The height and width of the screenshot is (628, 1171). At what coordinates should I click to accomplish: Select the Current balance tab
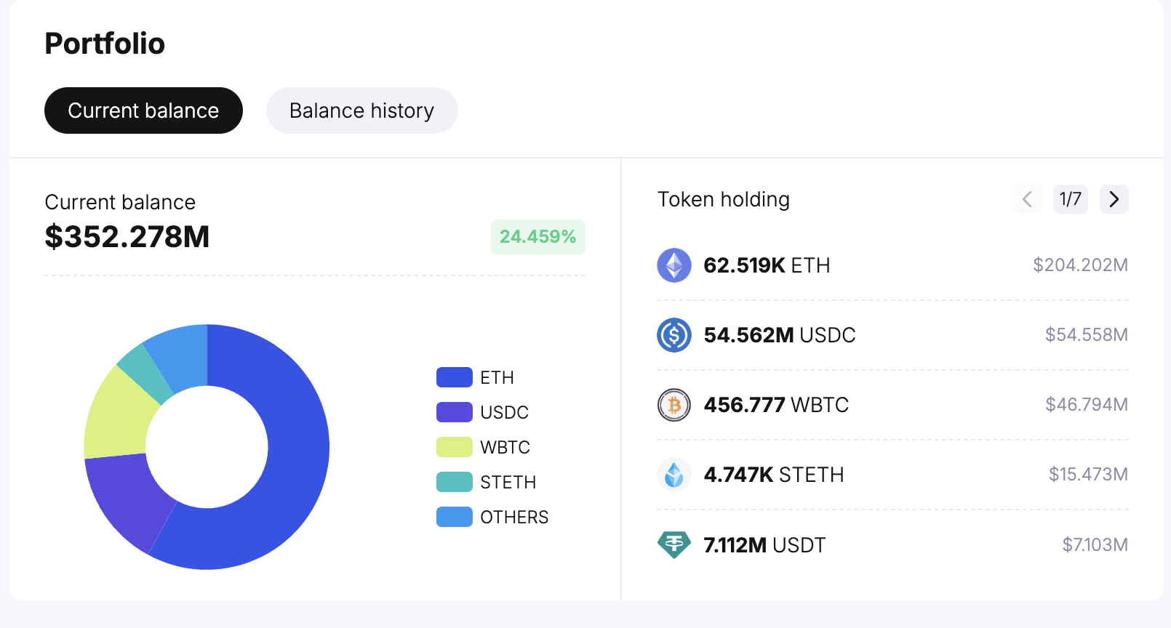pos(143,110)
